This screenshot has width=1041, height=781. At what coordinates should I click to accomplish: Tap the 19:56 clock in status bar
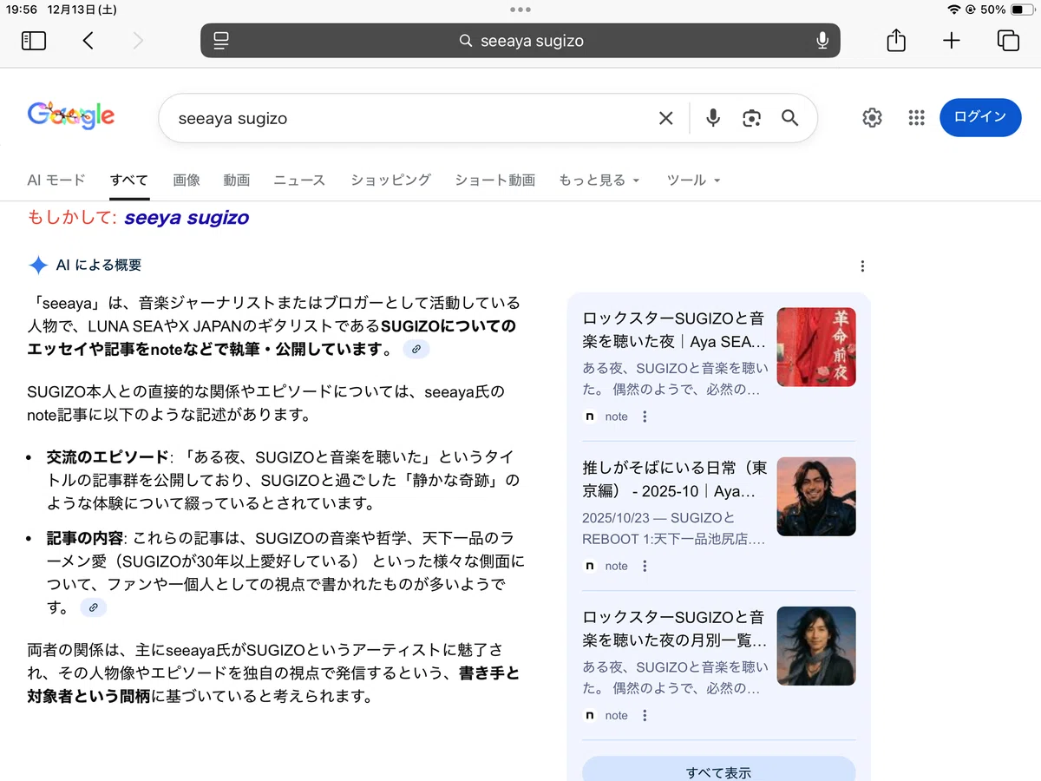[21, 10]
